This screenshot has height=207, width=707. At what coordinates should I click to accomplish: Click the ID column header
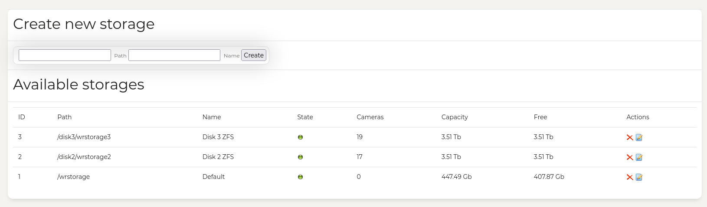click(22, 117)
